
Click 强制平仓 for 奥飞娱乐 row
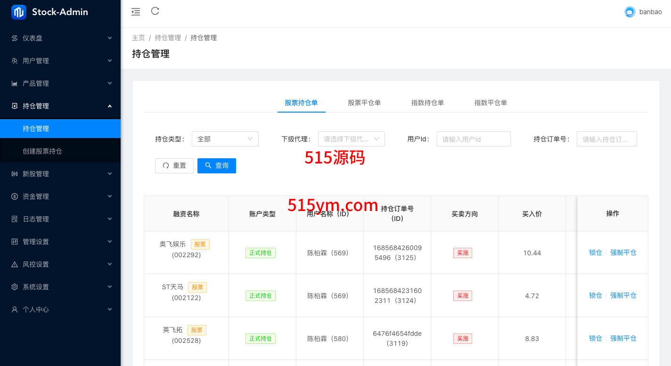coord(623,252)
